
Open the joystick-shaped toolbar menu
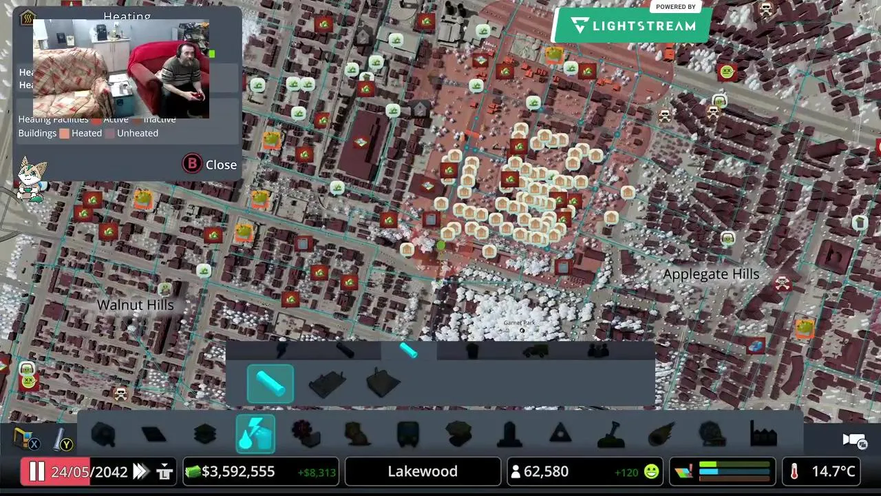click(x=611, y=434)
